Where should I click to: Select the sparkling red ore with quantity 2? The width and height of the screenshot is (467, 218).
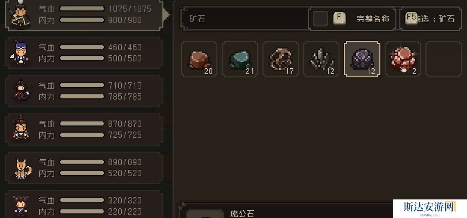[403, 59]
